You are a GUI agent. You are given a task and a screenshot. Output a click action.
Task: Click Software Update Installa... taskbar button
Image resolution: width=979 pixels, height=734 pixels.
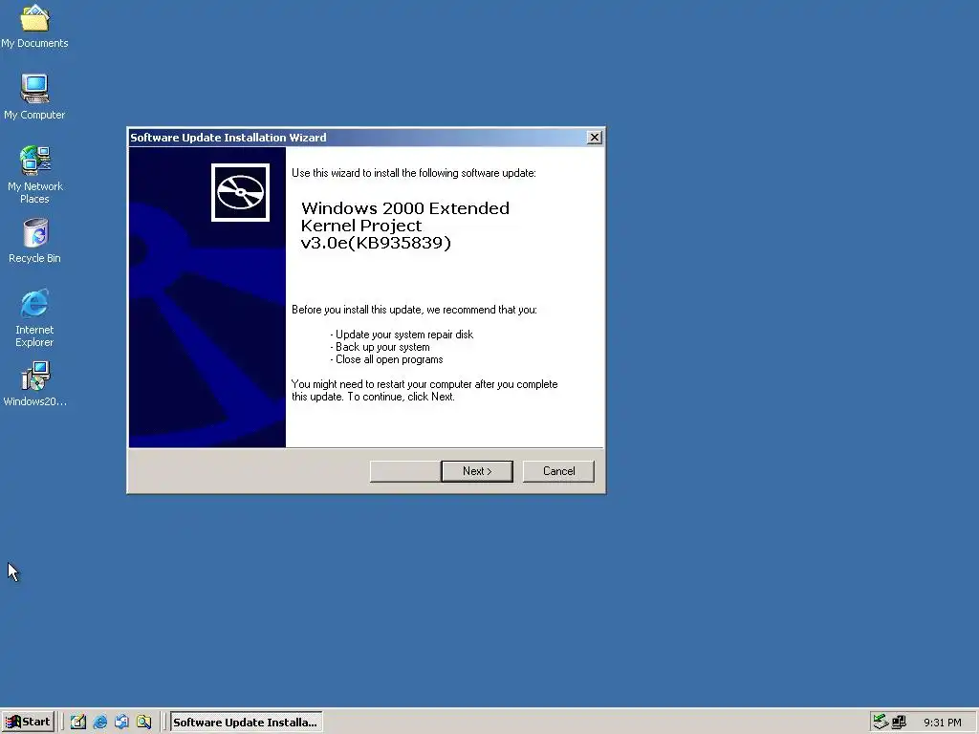[246, 723]
